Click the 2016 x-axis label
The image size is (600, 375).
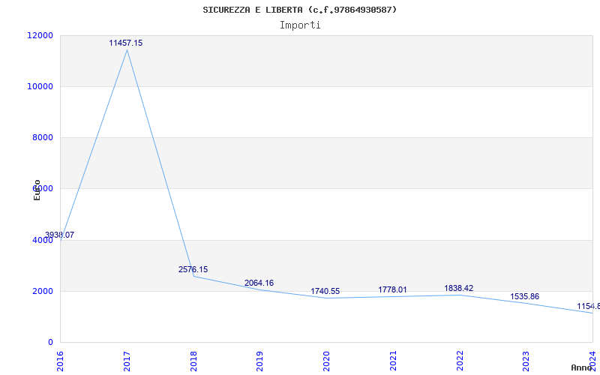coord(60,361)
